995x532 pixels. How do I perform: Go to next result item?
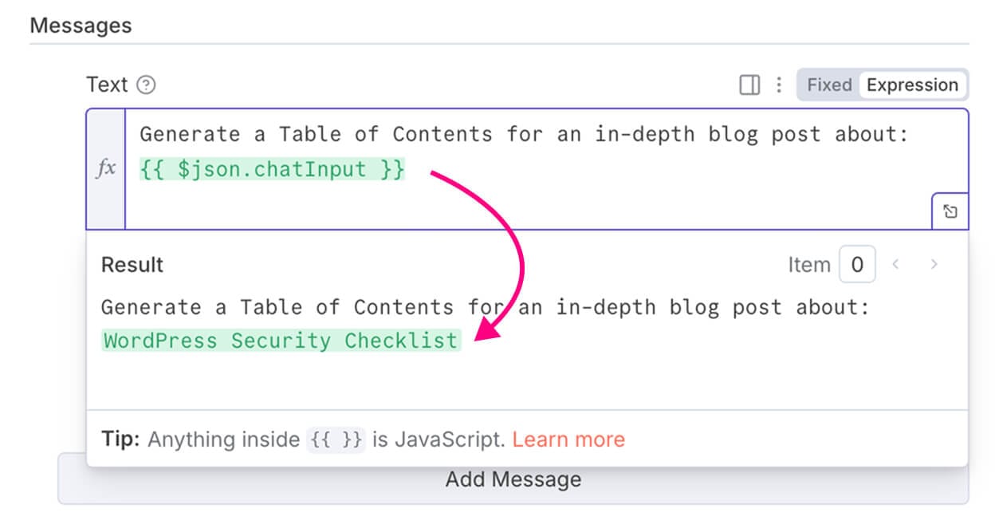point(934,265)
